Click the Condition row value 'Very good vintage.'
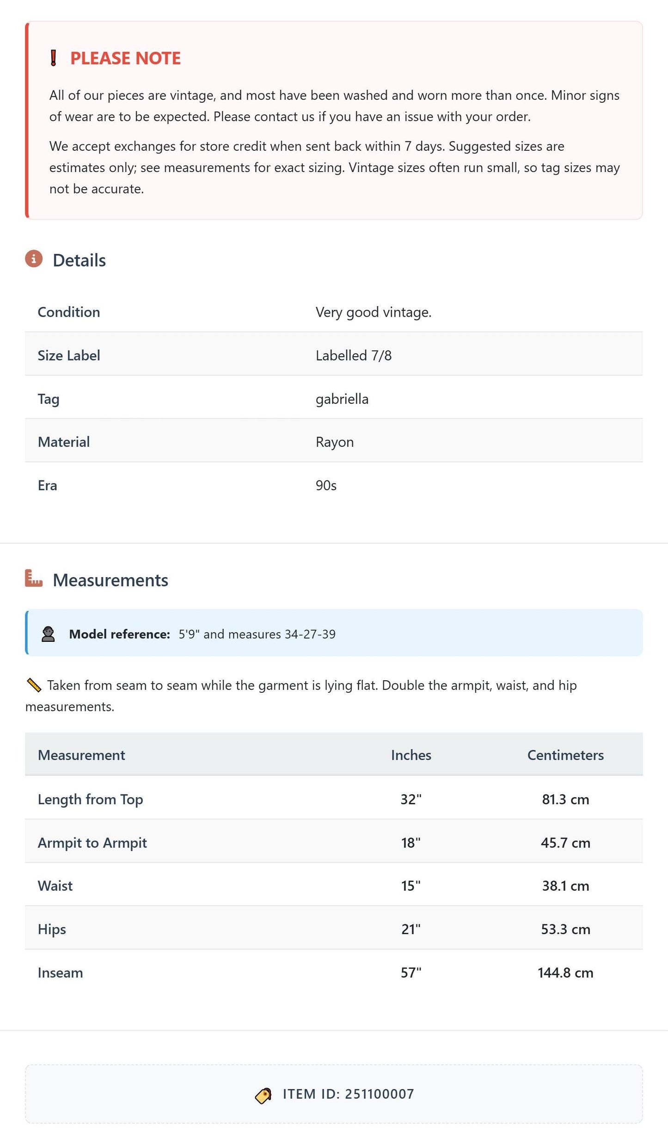 (x=374, y=312)
